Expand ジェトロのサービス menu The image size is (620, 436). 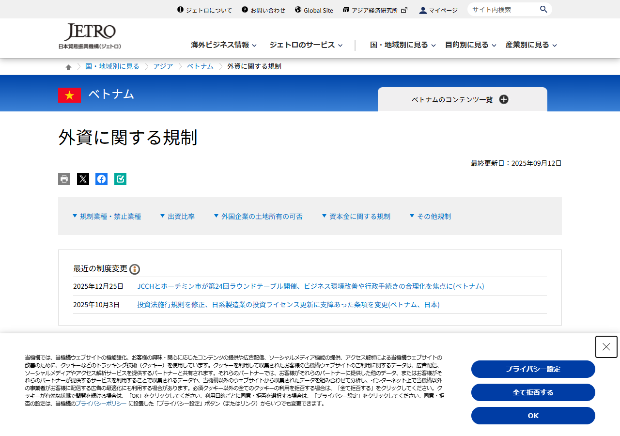[306, 45]
